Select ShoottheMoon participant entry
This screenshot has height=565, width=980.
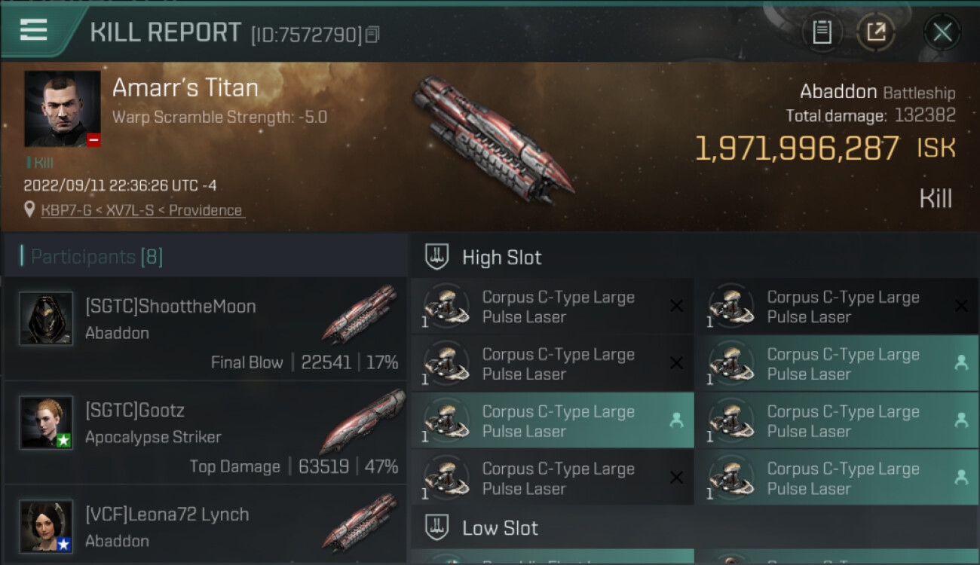[x=204, y=329]
